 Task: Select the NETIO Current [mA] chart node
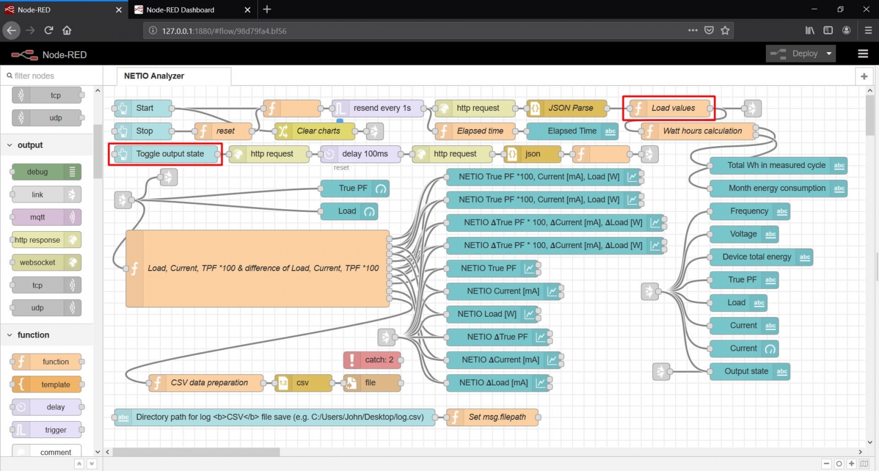tap(504, 291)
